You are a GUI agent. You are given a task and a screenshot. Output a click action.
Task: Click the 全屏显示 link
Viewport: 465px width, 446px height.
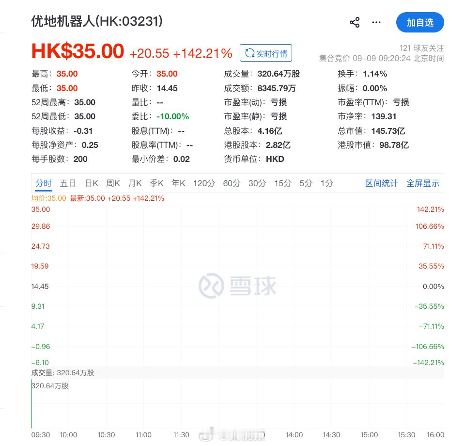click(422, 183)
